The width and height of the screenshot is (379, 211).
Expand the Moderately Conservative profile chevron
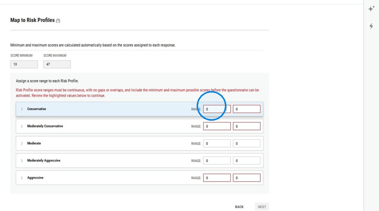click(21, 126)
